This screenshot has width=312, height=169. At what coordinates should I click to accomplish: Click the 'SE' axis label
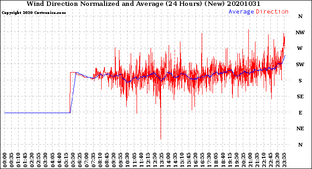[300, 96]
